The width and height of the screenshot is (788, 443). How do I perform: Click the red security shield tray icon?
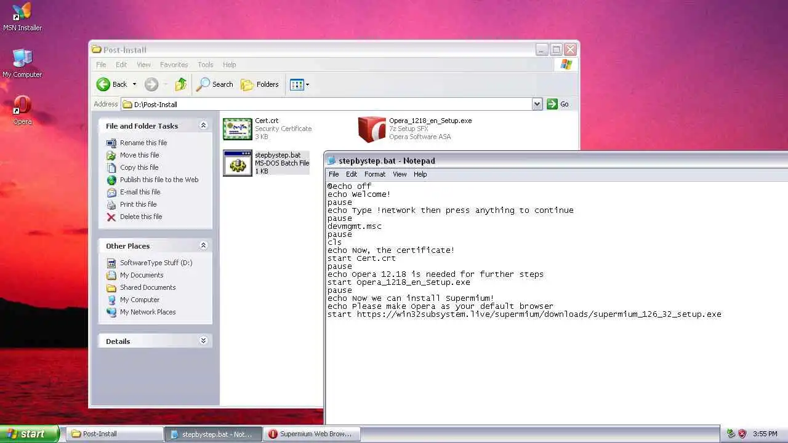pos(742,434)
